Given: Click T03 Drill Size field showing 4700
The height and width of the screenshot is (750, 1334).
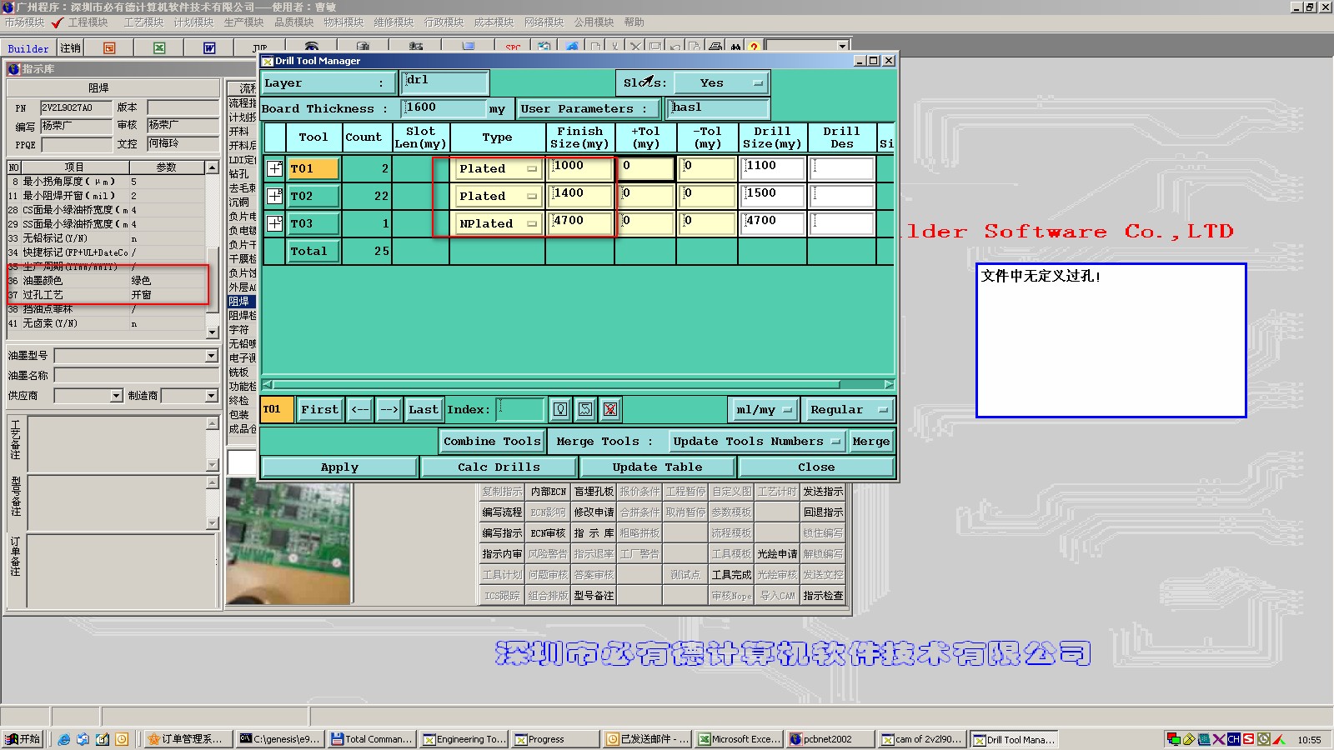Looking at the screenshot, I should point(773,223).
